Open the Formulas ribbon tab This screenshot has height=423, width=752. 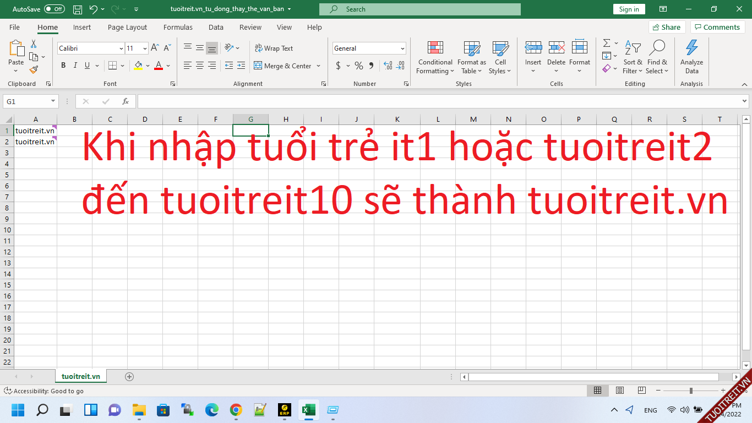(178, 27)
